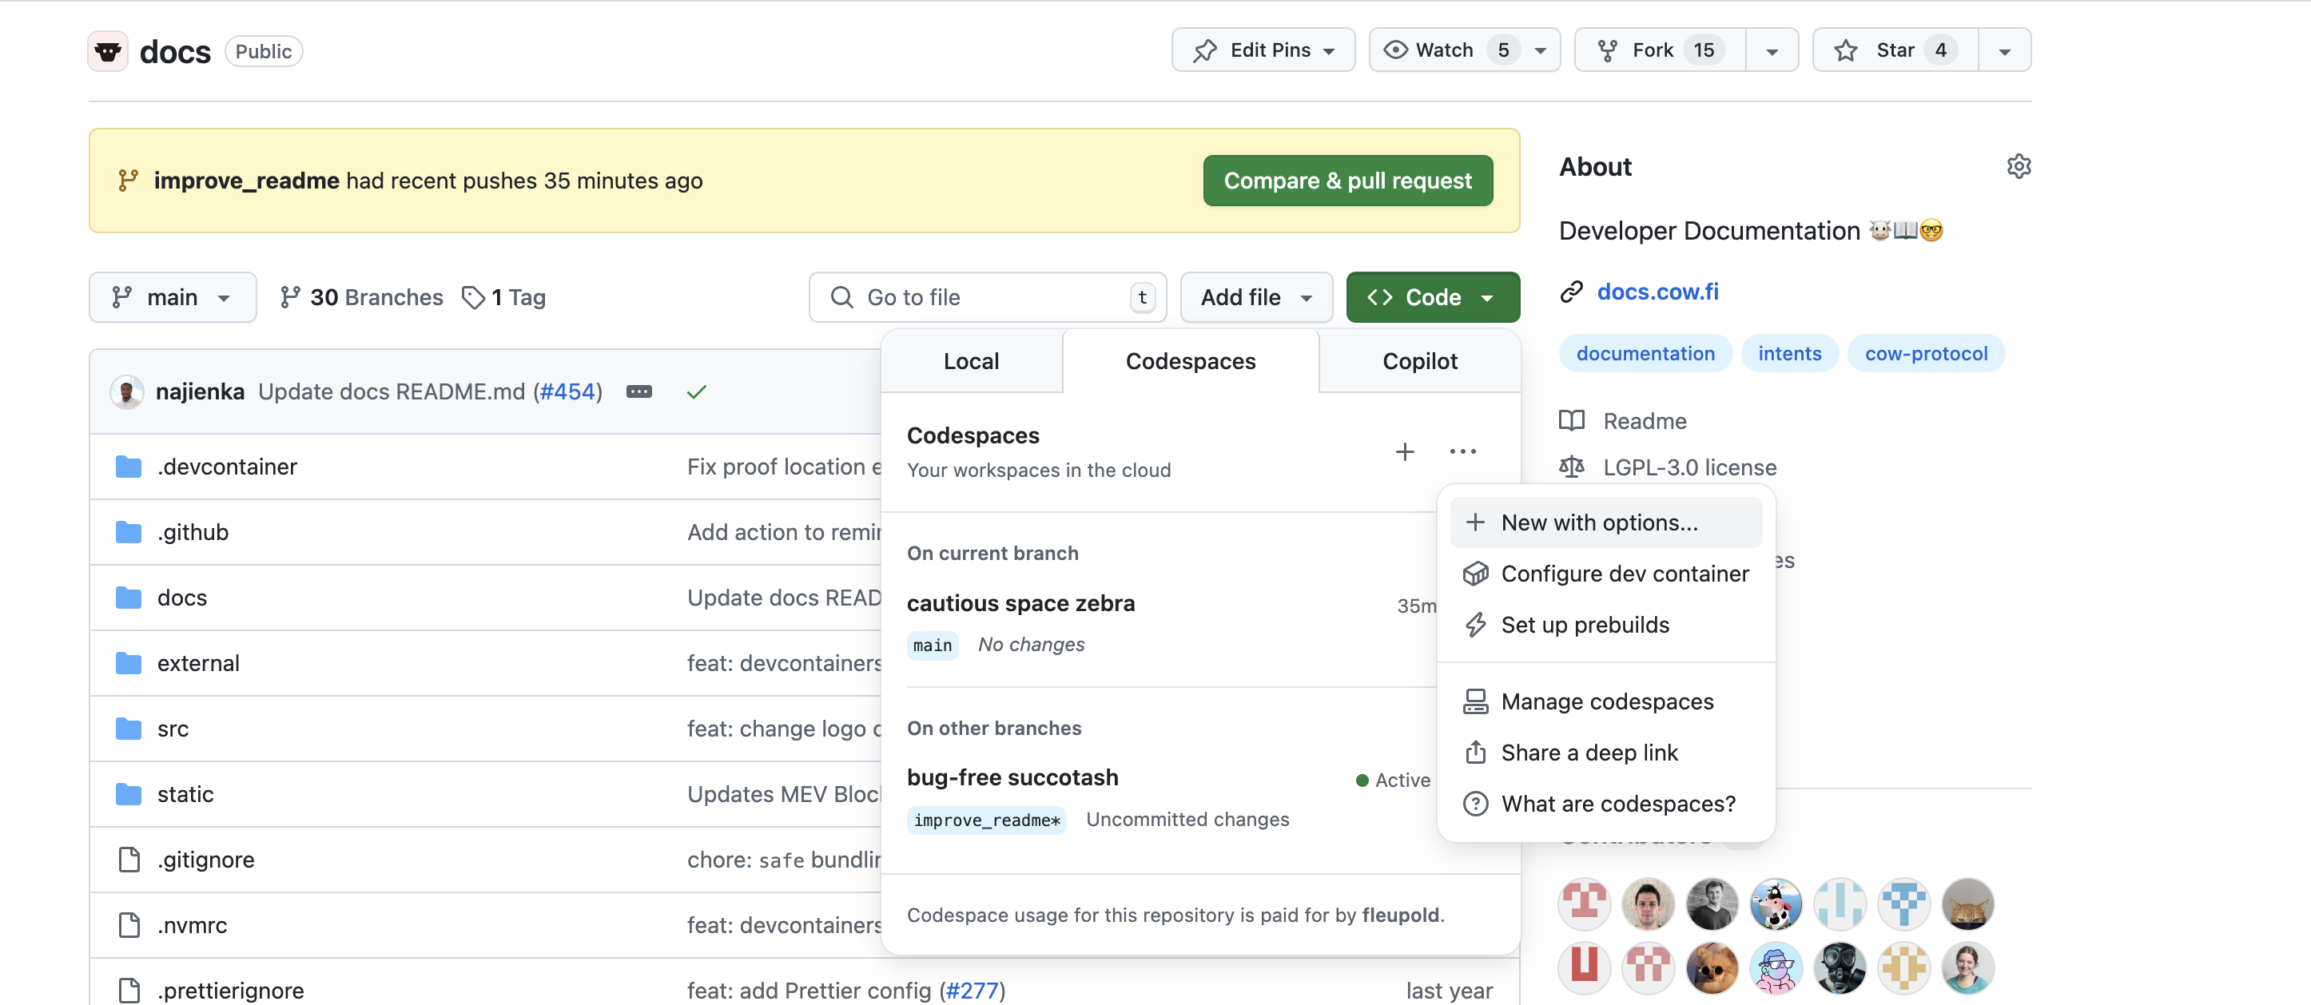Star the docs repository
The width and height of the screenshot is (2311, 1005).
(1895, 50)
